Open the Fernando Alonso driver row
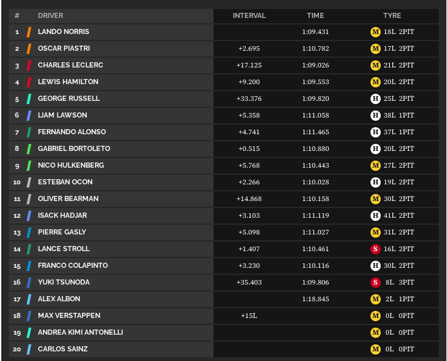 (224, 132)
